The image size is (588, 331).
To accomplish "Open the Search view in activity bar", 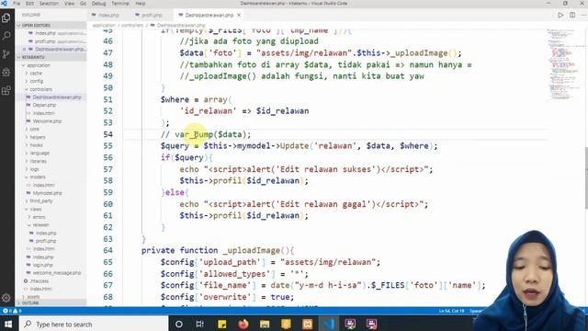I will coord(6,36).
